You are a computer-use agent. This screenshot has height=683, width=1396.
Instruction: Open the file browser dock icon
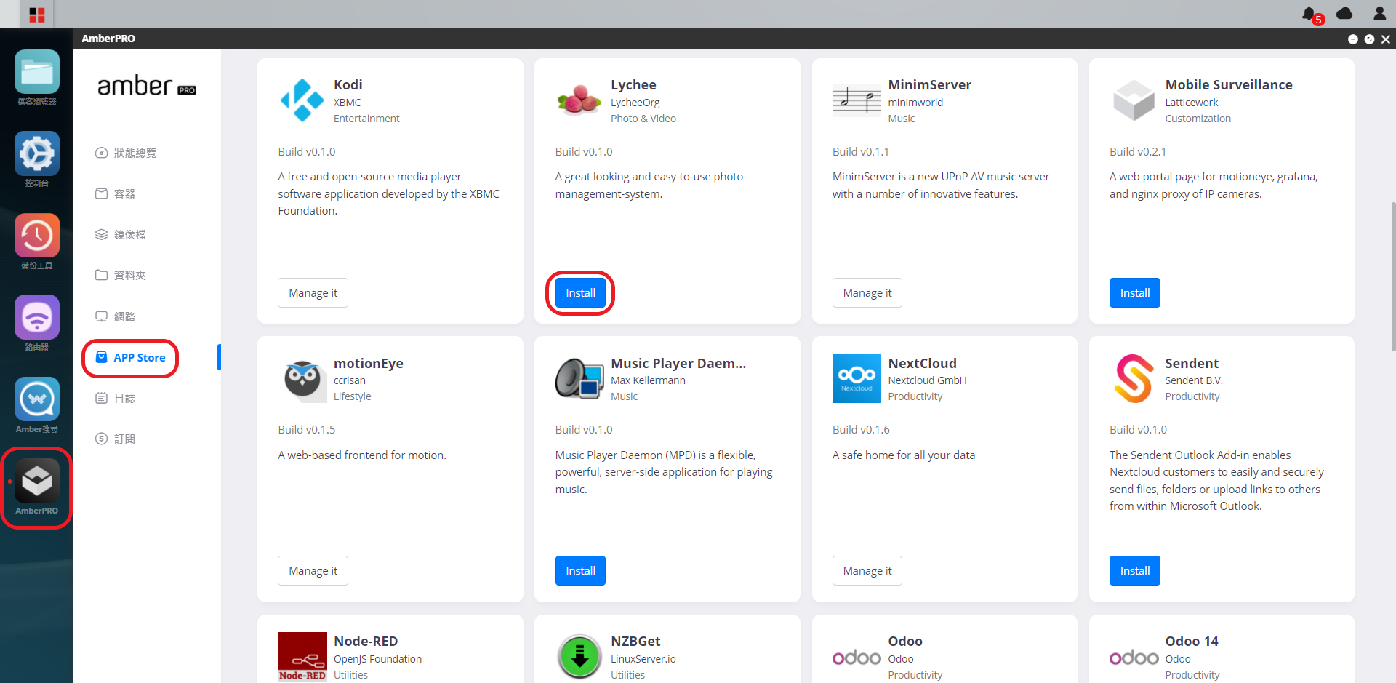(x=36, y=72)
